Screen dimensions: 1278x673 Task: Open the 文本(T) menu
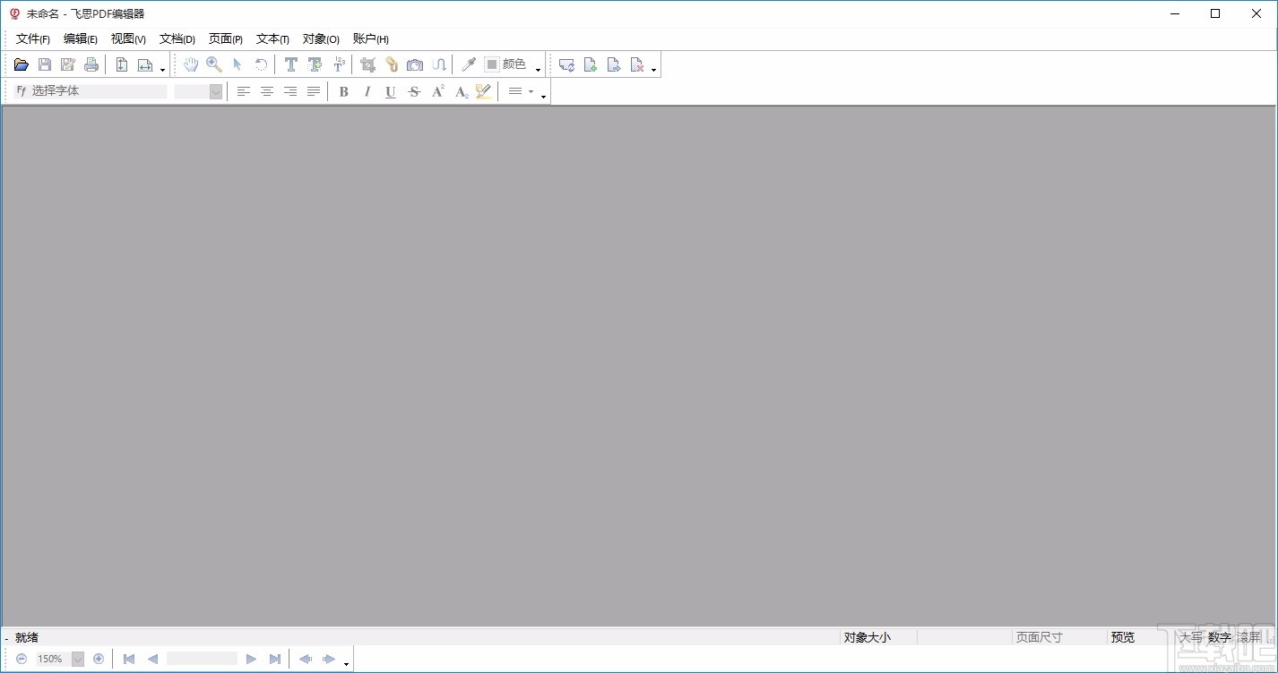tap(272, 38)
